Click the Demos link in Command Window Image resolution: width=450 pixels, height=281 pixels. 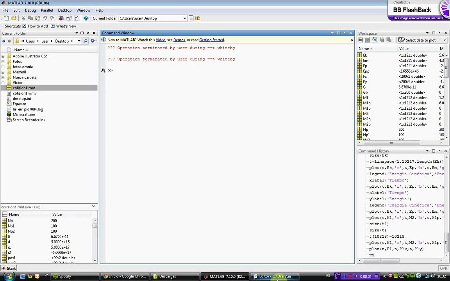point(179,40)
